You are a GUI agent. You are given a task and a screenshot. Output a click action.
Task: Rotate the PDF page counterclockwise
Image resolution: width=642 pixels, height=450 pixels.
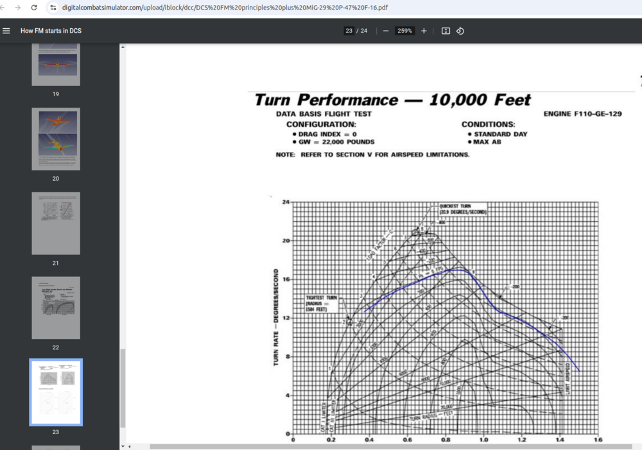[460, 30]
